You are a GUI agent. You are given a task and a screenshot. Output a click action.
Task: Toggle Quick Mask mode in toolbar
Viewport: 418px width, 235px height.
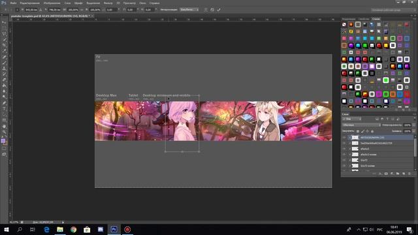[4, 149]
